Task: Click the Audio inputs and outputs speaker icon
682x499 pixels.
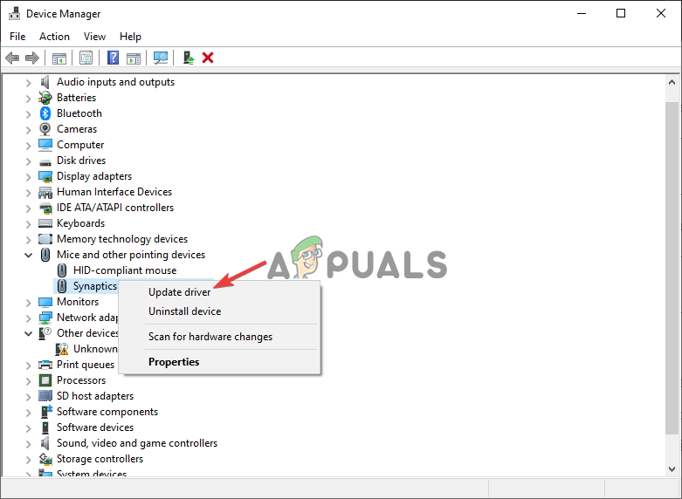Action: pos(45,82)
